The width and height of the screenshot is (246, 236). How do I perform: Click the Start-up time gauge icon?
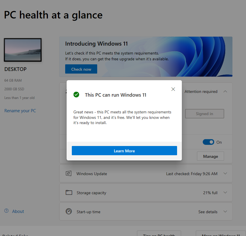coord(69,211)
